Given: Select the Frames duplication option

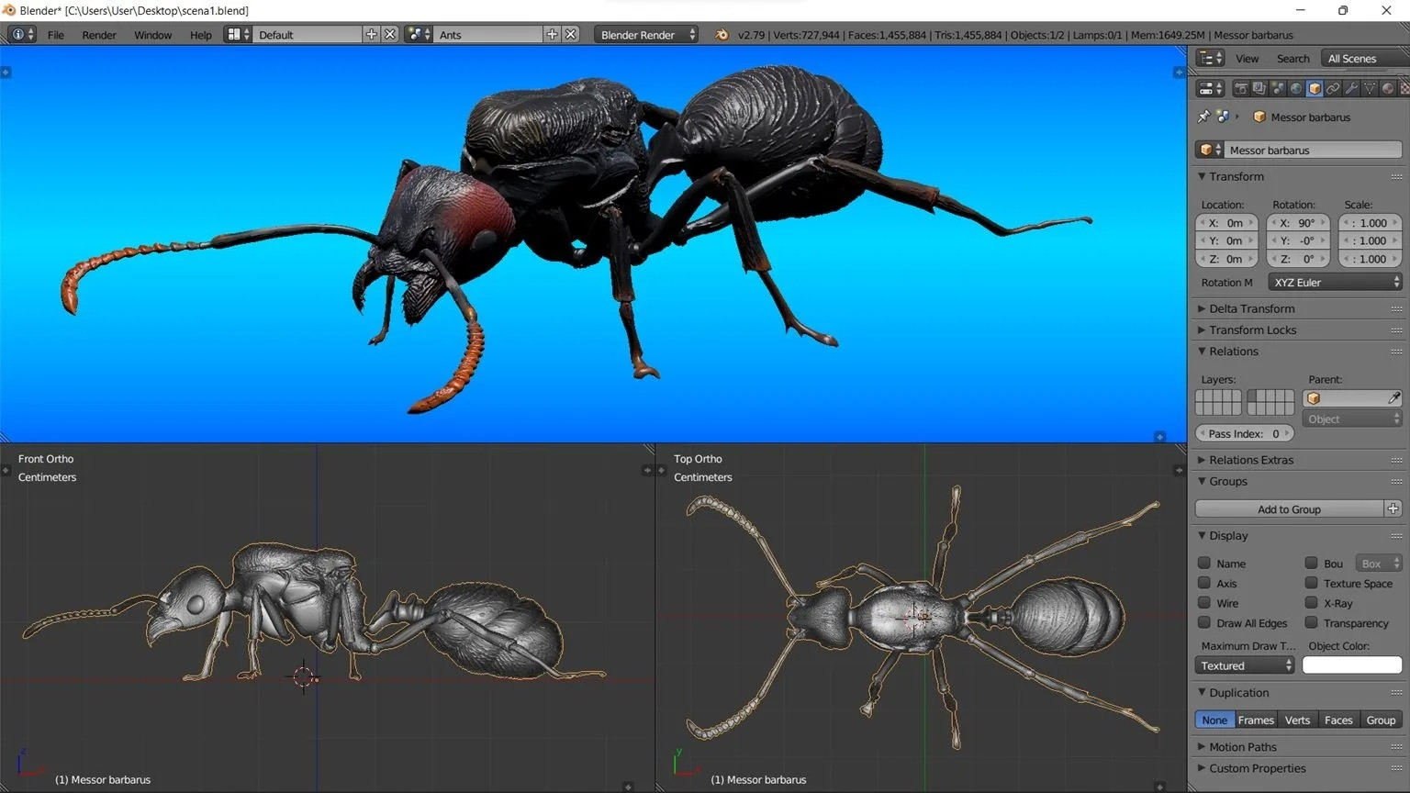Looking at the screenshot, I should [x=1255, y=720].
